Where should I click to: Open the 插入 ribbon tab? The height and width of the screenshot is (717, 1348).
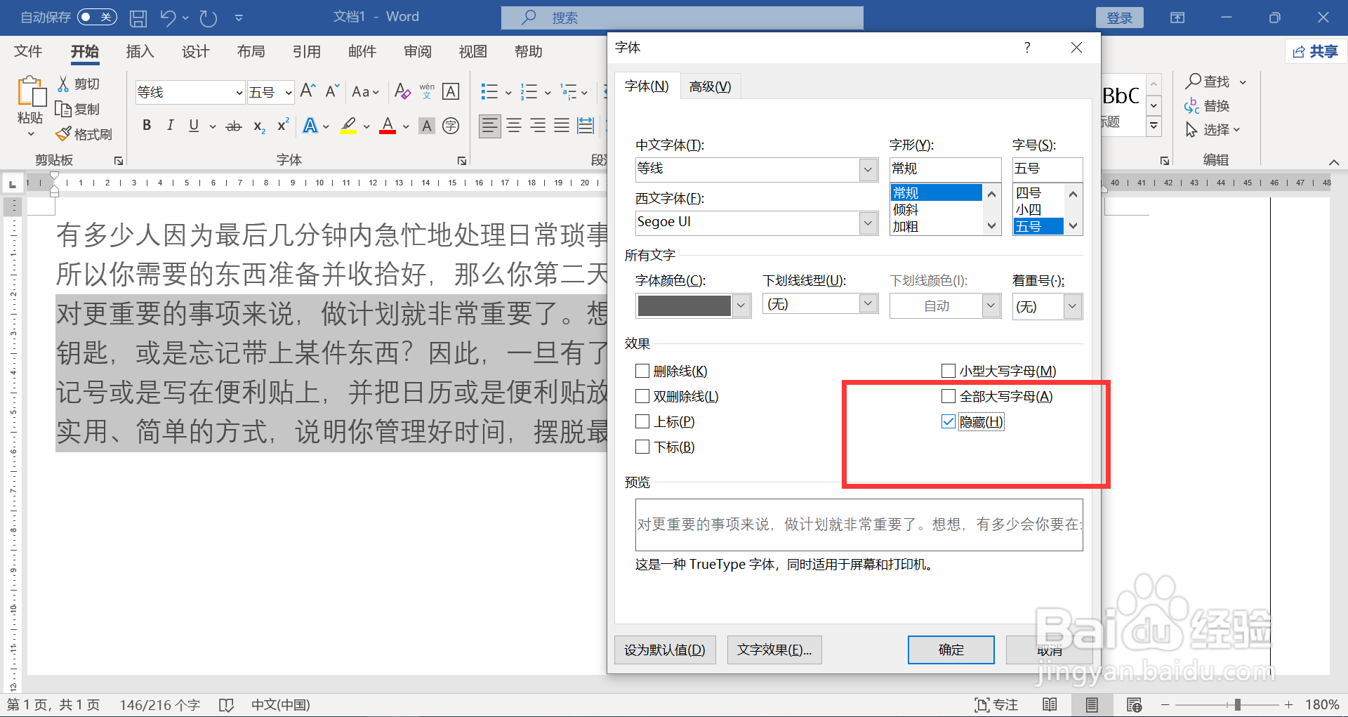click(140, 51)
